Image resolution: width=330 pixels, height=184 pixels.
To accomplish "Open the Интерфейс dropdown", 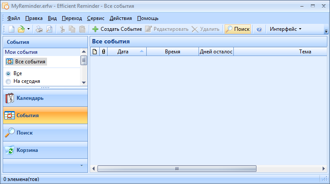I will click(x=286, y=29).
